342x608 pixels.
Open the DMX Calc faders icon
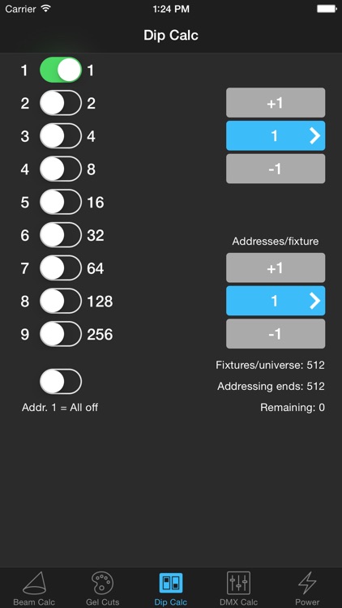pos(238,583)
